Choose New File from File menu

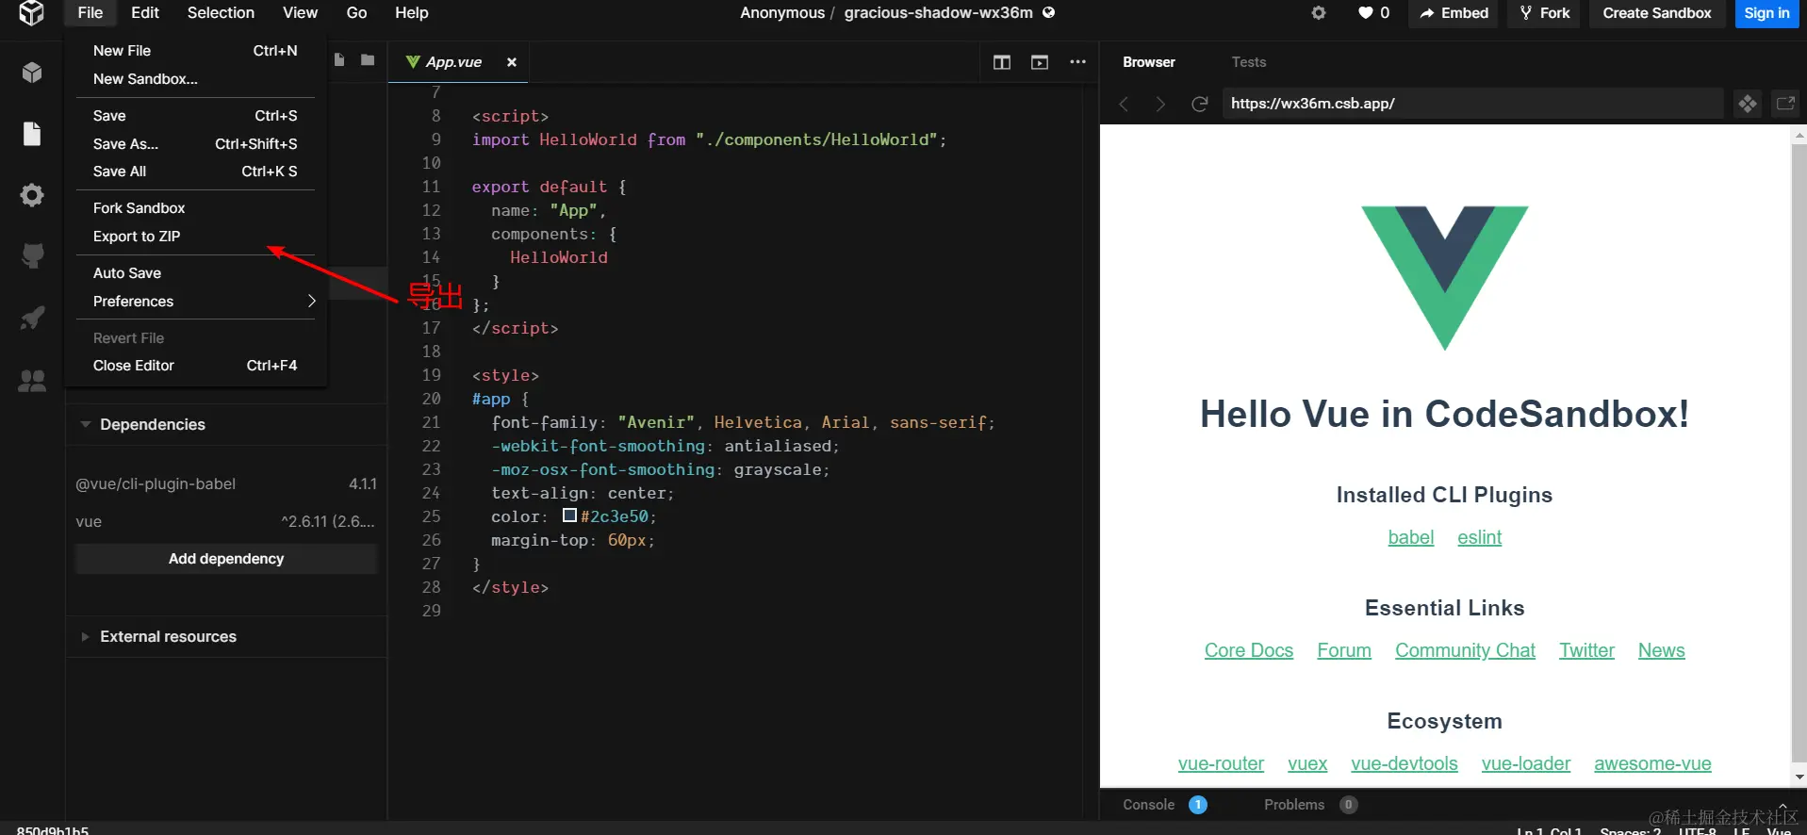(195, 51)
